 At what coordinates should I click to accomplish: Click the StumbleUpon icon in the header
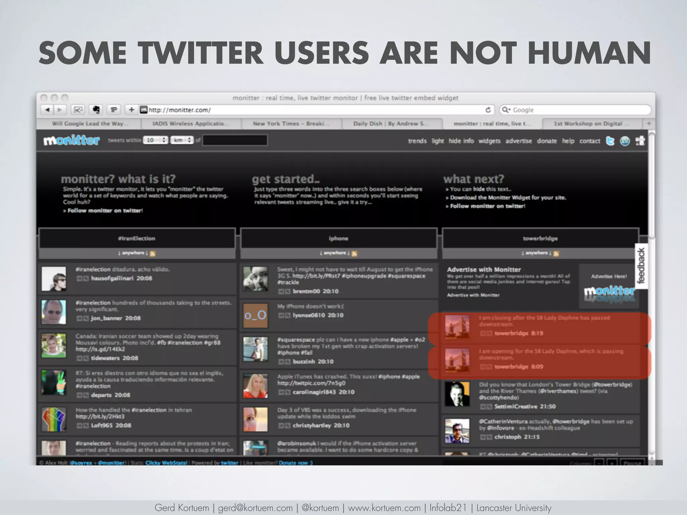tap(625, 141)
